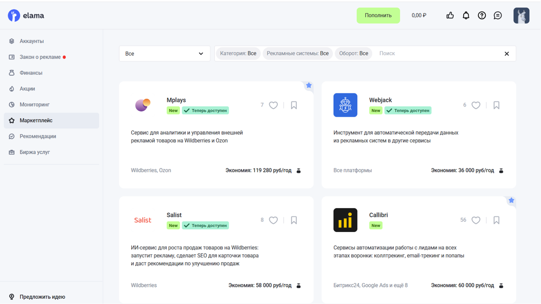Click the Поиск search field
Viewport: 541px width, 304px height.
433,53
